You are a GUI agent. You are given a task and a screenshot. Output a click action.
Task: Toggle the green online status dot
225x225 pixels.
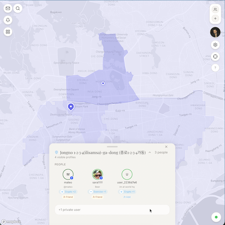216,217
